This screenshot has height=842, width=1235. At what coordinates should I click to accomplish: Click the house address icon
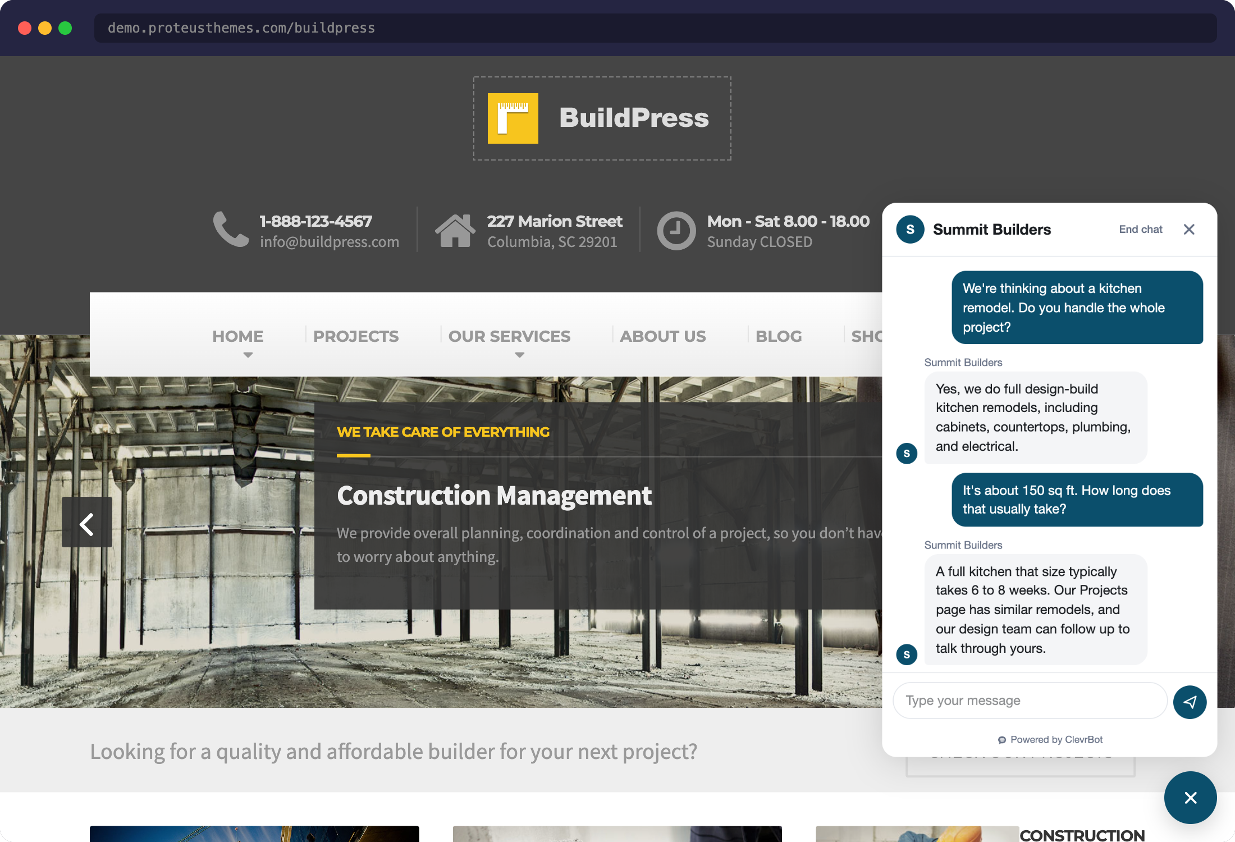(455, 230)
